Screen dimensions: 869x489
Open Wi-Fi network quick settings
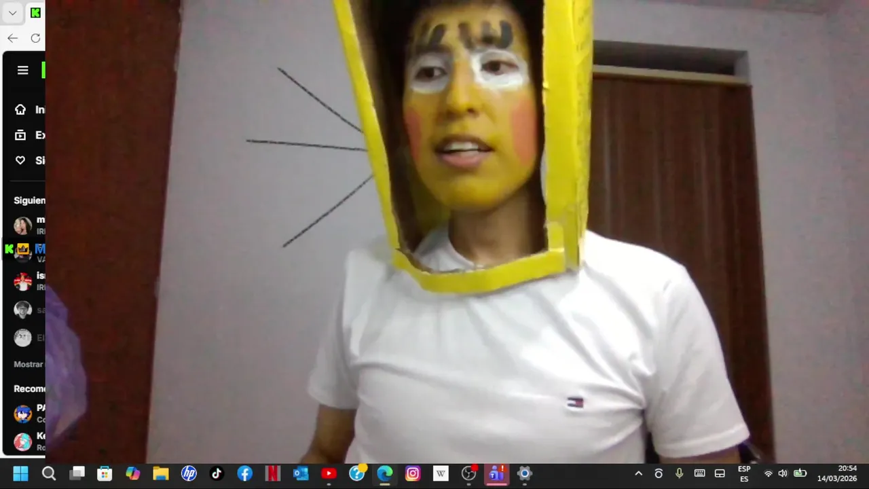click(x=769, y=473)
